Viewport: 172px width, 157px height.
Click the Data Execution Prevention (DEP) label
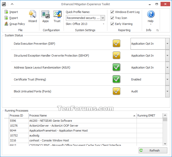(x=34, y=44)
